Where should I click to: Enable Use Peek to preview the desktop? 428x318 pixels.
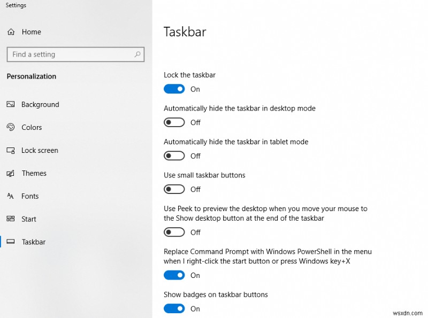[x=174, y=232]
